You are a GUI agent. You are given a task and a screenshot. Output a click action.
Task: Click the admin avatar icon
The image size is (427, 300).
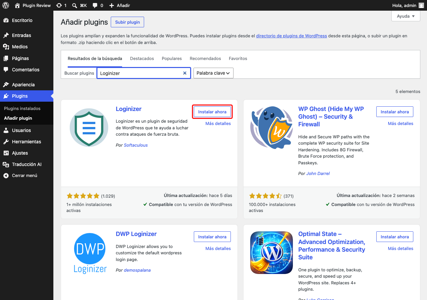421,5
